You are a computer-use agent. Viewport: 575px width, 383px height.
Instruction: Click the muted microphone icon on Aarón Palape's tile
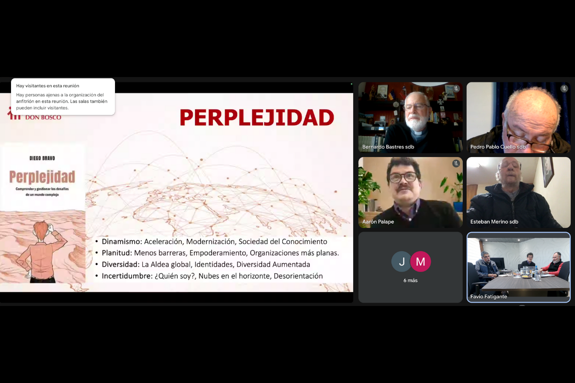click(x=456, y=164)
